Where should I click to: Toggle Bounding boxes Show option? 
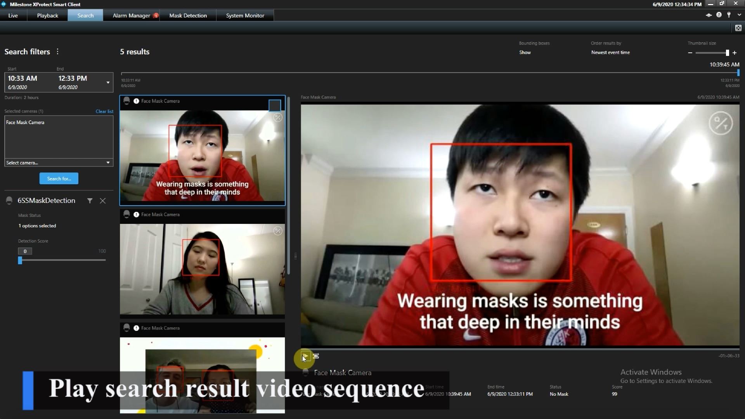[x=525, y=52]
